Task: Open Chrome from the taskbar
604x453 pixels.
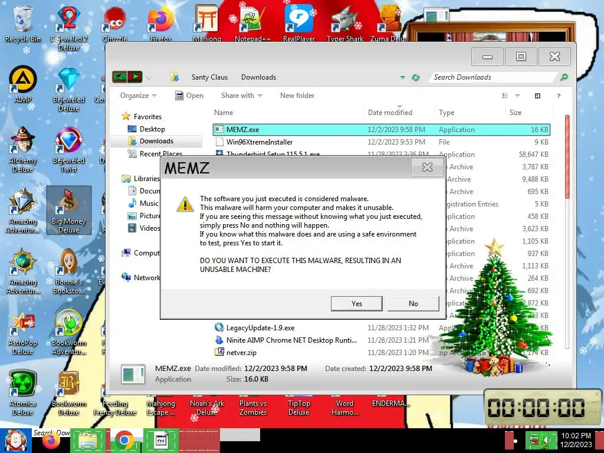Action: coord(124,441)
